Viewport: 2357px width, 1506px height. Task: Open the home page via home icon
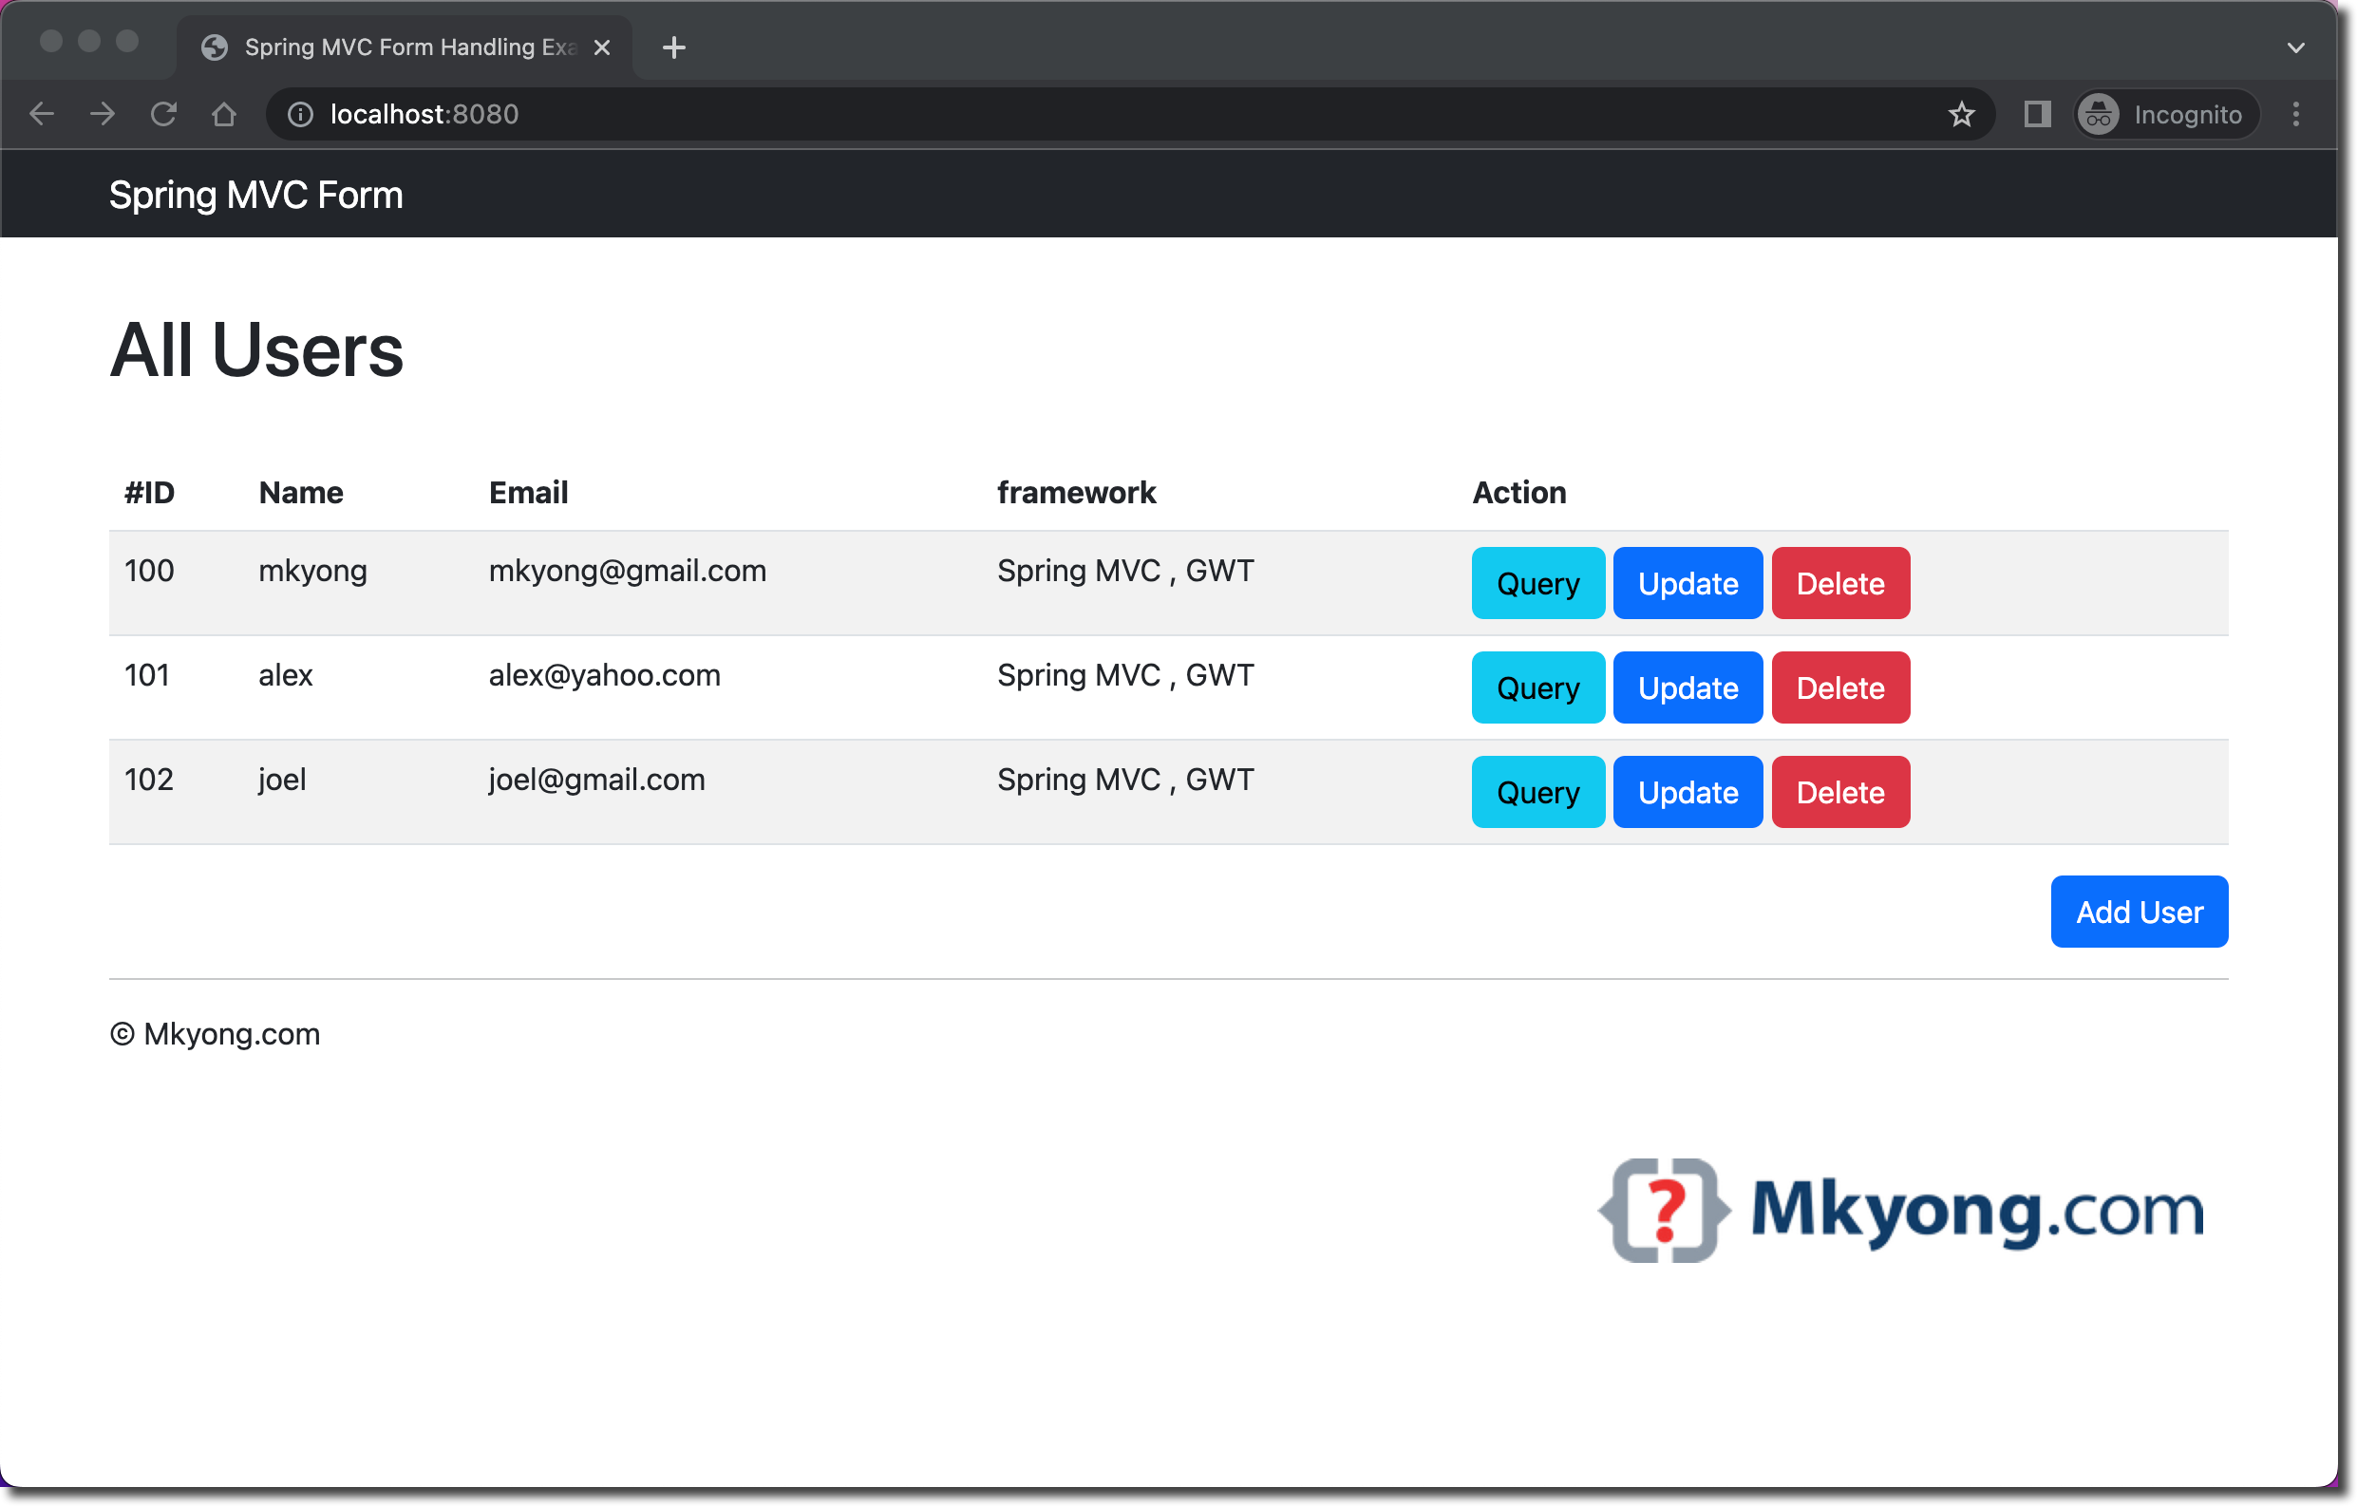pos(224,114)
